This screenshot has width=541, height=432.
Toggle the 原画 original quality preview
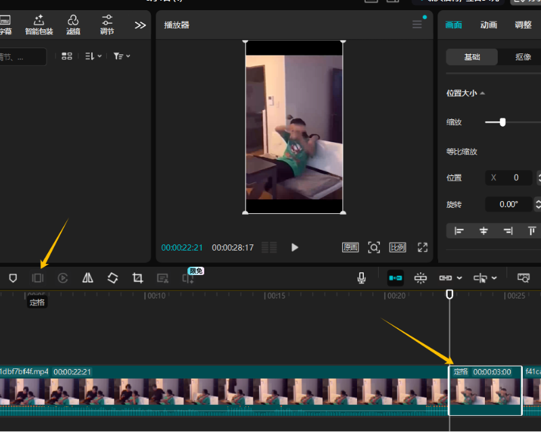pyautogui.click(x=350, y=247)
